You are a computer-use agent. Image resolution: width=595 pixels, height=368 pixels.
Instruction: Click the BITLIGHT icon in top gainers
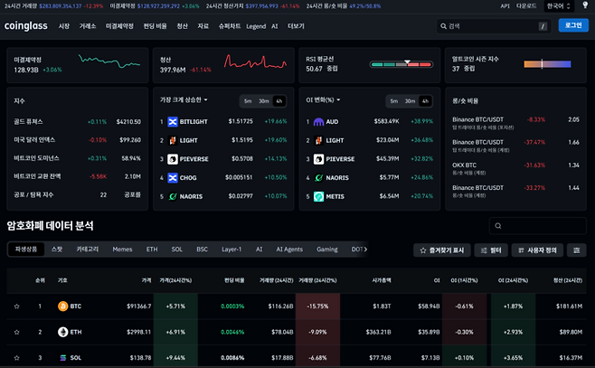click(173, 121)
